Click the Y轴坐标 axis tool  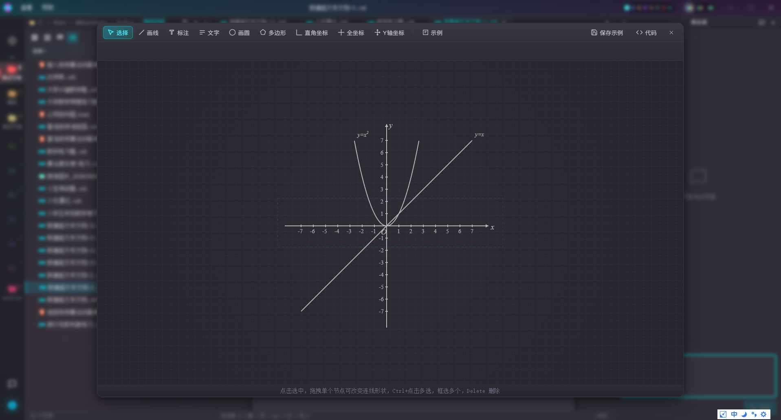point(389,33)
